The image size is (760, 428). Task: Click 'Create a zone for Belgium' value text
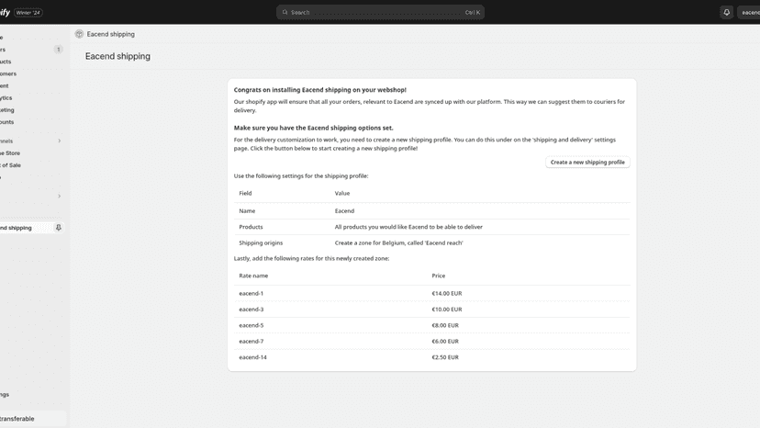(x=398, y=243)
